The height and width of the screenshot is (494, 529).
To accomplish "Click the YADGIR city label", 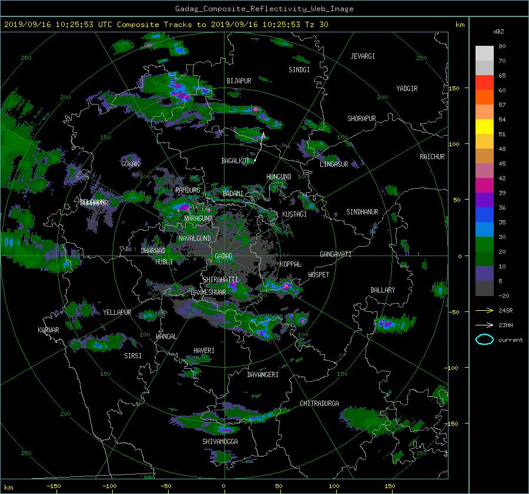I will coord(407,89).
